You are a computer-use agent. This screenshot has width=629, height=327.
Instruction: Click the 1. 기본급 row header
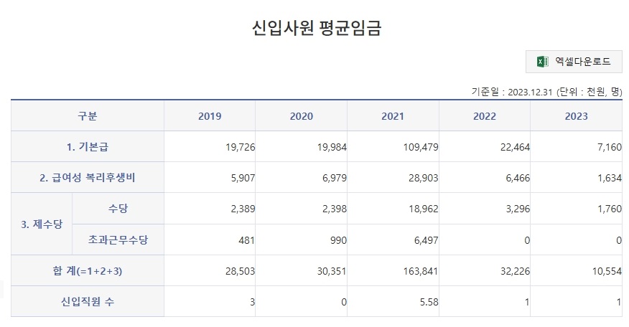pos(88,147)
